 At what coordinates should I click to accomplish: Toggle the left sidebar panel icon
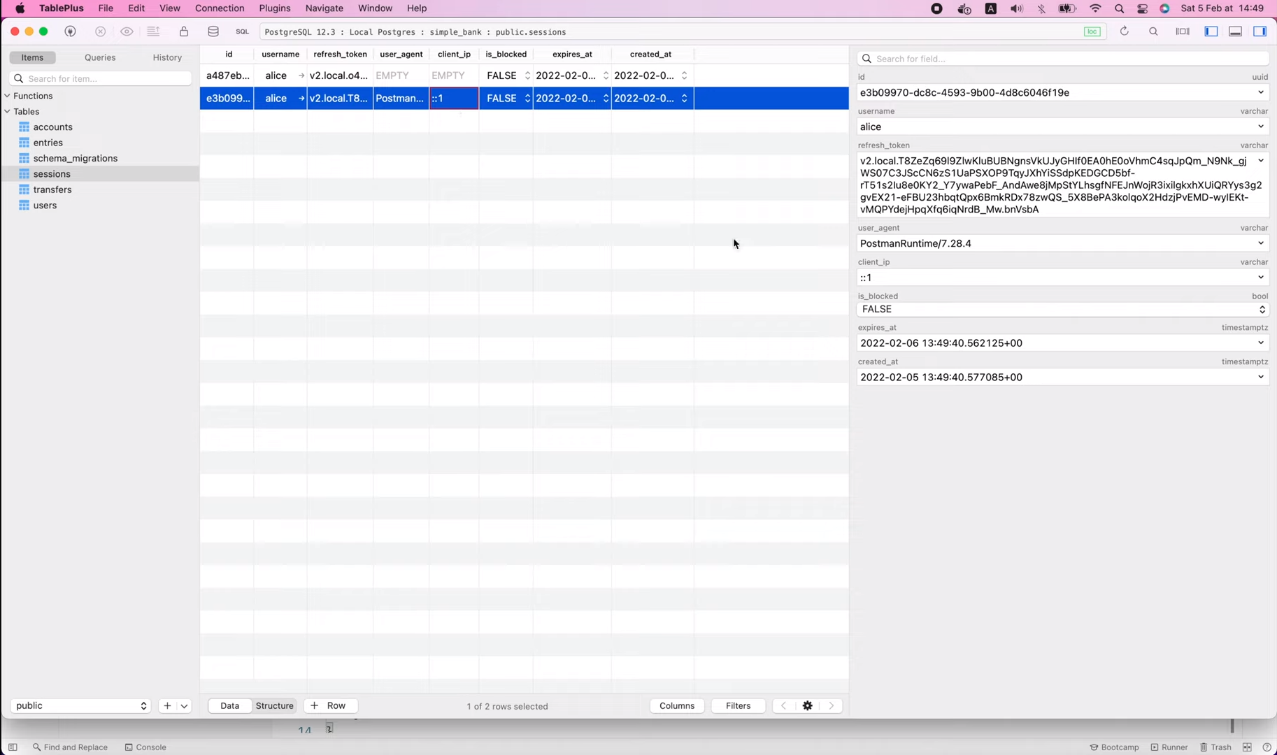1211,31
